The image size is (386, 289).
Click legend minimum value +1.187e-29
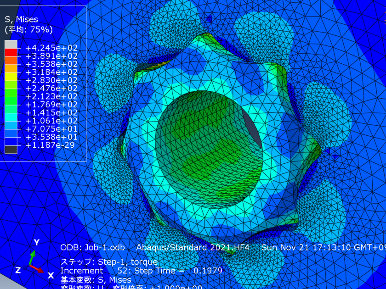[x=50, y=145]
